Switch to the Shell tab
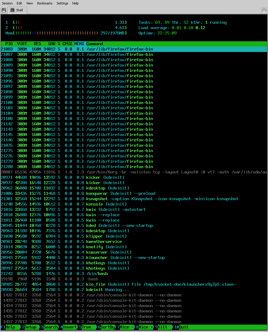Viewport: 268px width, 332px height. point(17,10)
